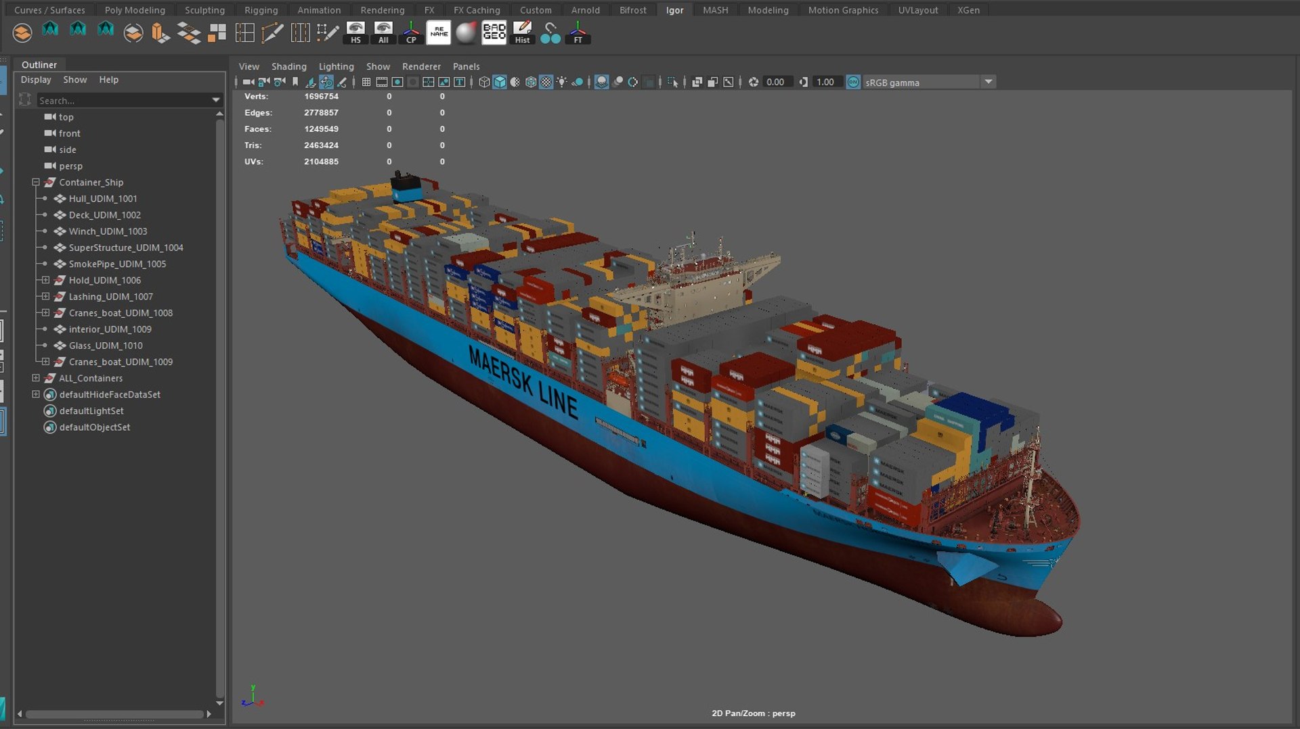Toggle 2D pan/zoom icon in viewport toolbar
The height and width of the screenshot is (729, 1300).
click(x=326, y=82)
